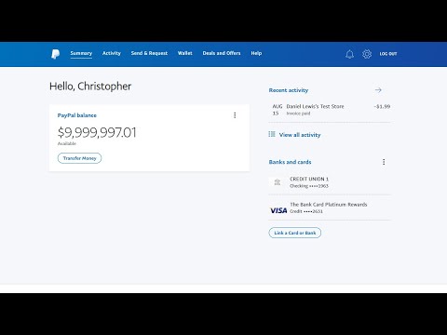Click the Transfer Money button

(x=79, y=158)
